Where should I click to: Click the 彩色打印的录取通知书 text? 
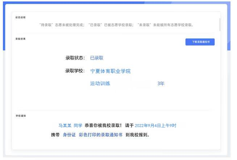(100, 135)
